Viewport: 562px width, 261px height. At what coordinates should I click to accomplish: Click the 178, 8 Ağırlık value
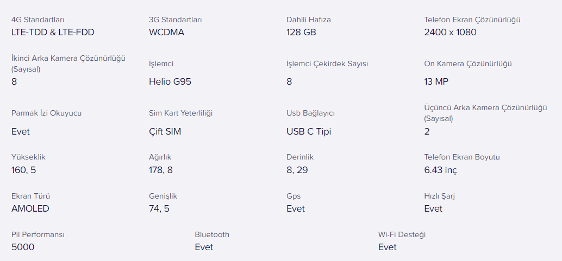click(160, 170)
